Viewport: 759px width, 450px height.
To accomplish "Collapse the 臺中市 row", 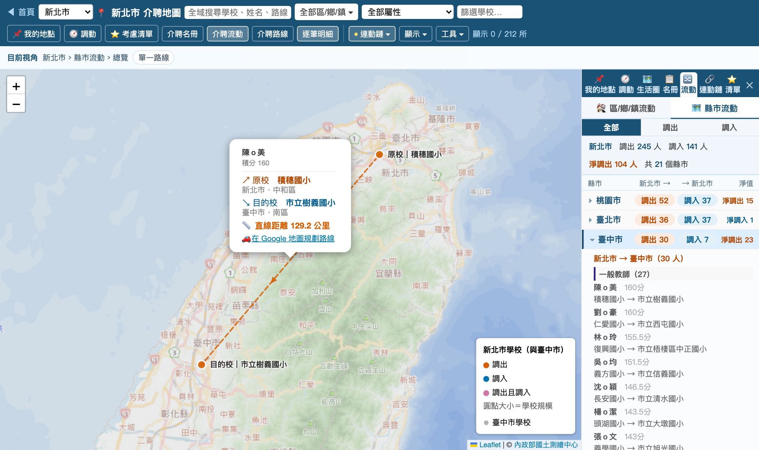I will click(x=670, y=240).
